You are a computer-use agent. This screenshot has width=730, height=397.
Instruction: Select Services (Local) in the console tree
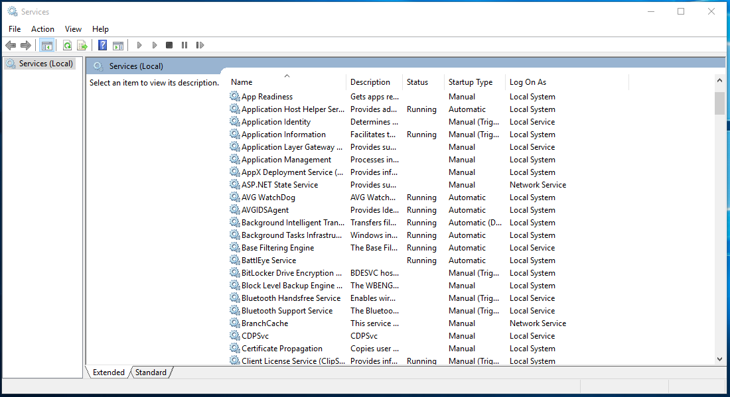(40, 64)
